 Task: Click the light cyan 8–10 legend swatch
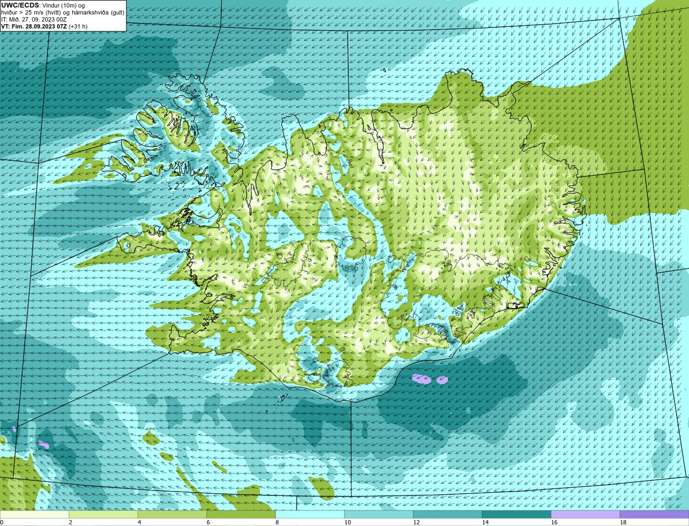point(310,514)
